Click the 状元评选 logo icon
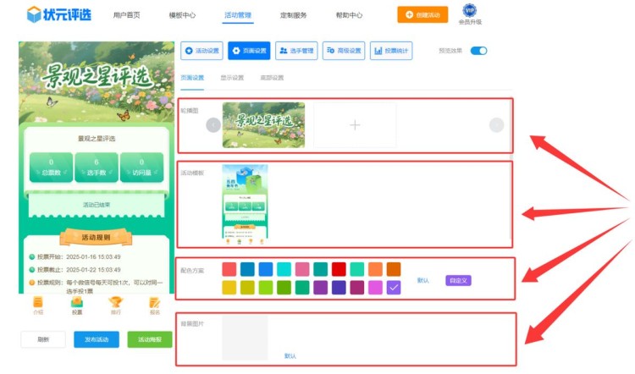Screen dimensions: 635x374 (34, 14)
